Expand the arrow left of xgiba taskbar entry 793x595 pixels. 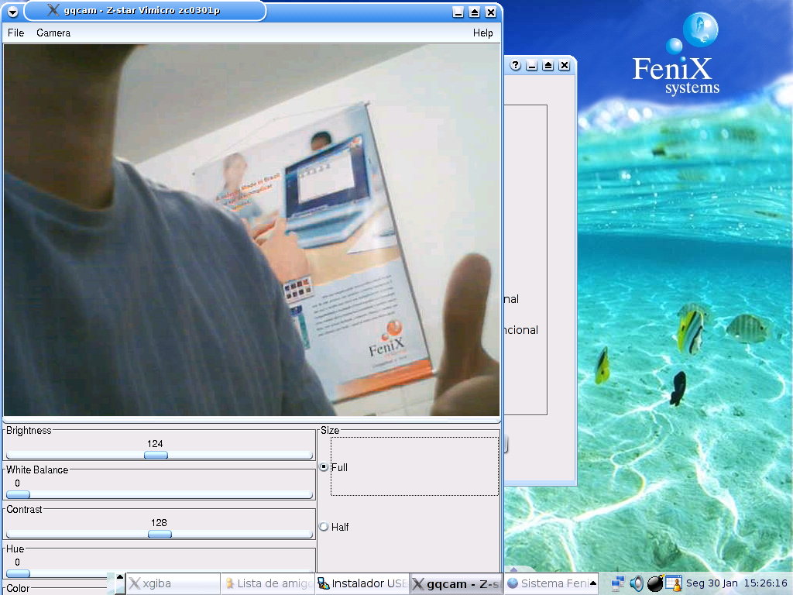(120, 576)
